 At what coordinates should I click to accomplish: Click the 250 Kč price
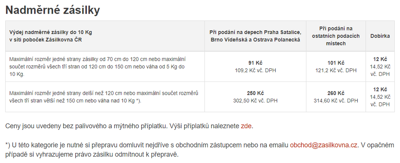[x=255, y=93]
